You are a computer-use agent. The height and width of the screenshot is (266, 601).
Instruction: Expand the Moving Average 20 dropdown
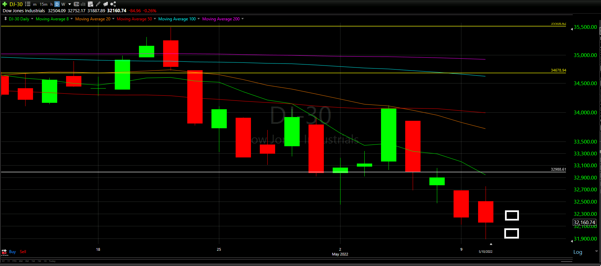point(113,19)
